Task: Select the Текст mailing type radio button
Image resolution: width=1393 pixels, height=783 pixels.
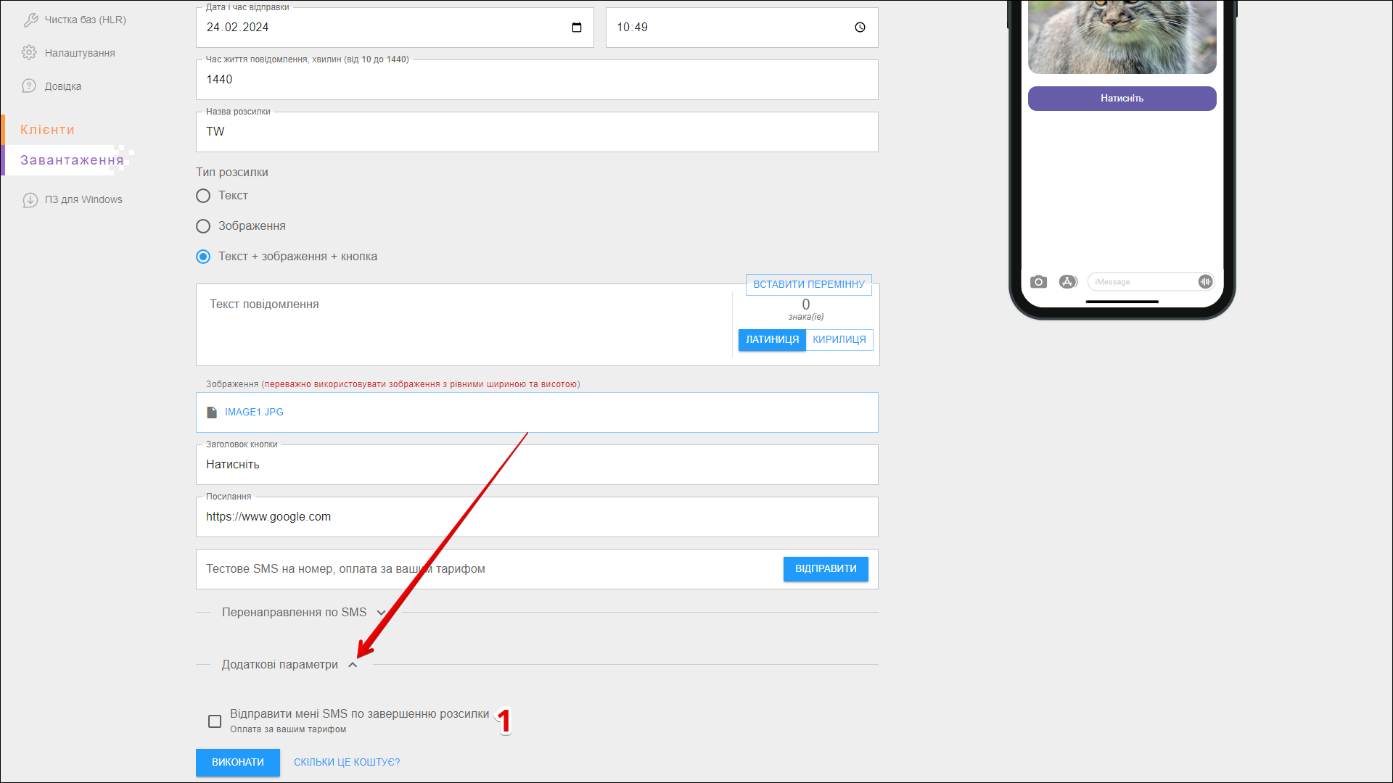Action: point(203,196)
